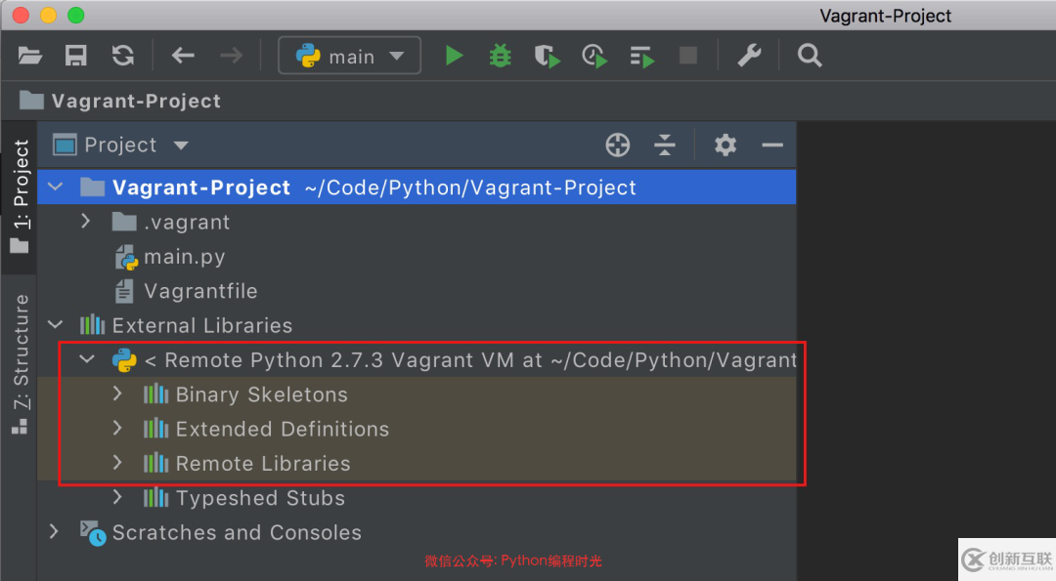Select main.py in the project tree
Screen dimensions: 1056x581
tap(184, 257)
